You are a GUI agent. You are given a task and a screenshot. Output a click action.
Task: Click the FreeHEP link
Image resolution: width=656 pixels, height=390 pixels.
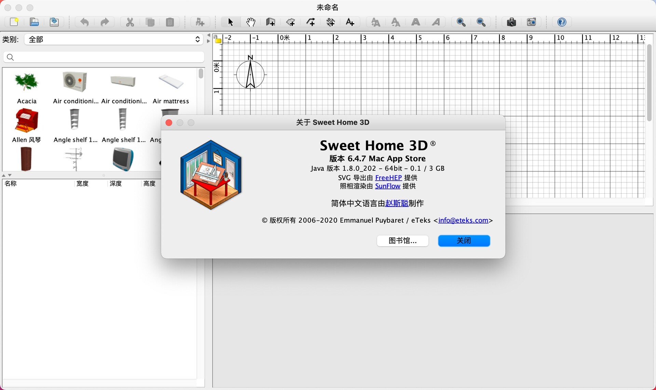click(x=388, y=178)
